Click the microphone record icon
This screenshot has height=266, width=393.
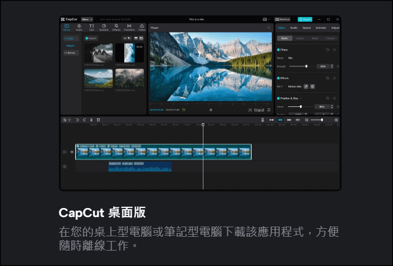[x=262, y=120]
